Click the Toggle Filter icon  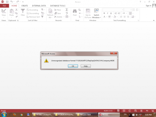pos(42,17)
